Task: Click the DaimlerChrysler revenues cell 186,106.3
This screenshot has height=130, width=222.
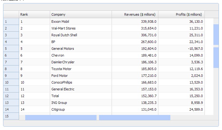Action: tap(135, 62)
